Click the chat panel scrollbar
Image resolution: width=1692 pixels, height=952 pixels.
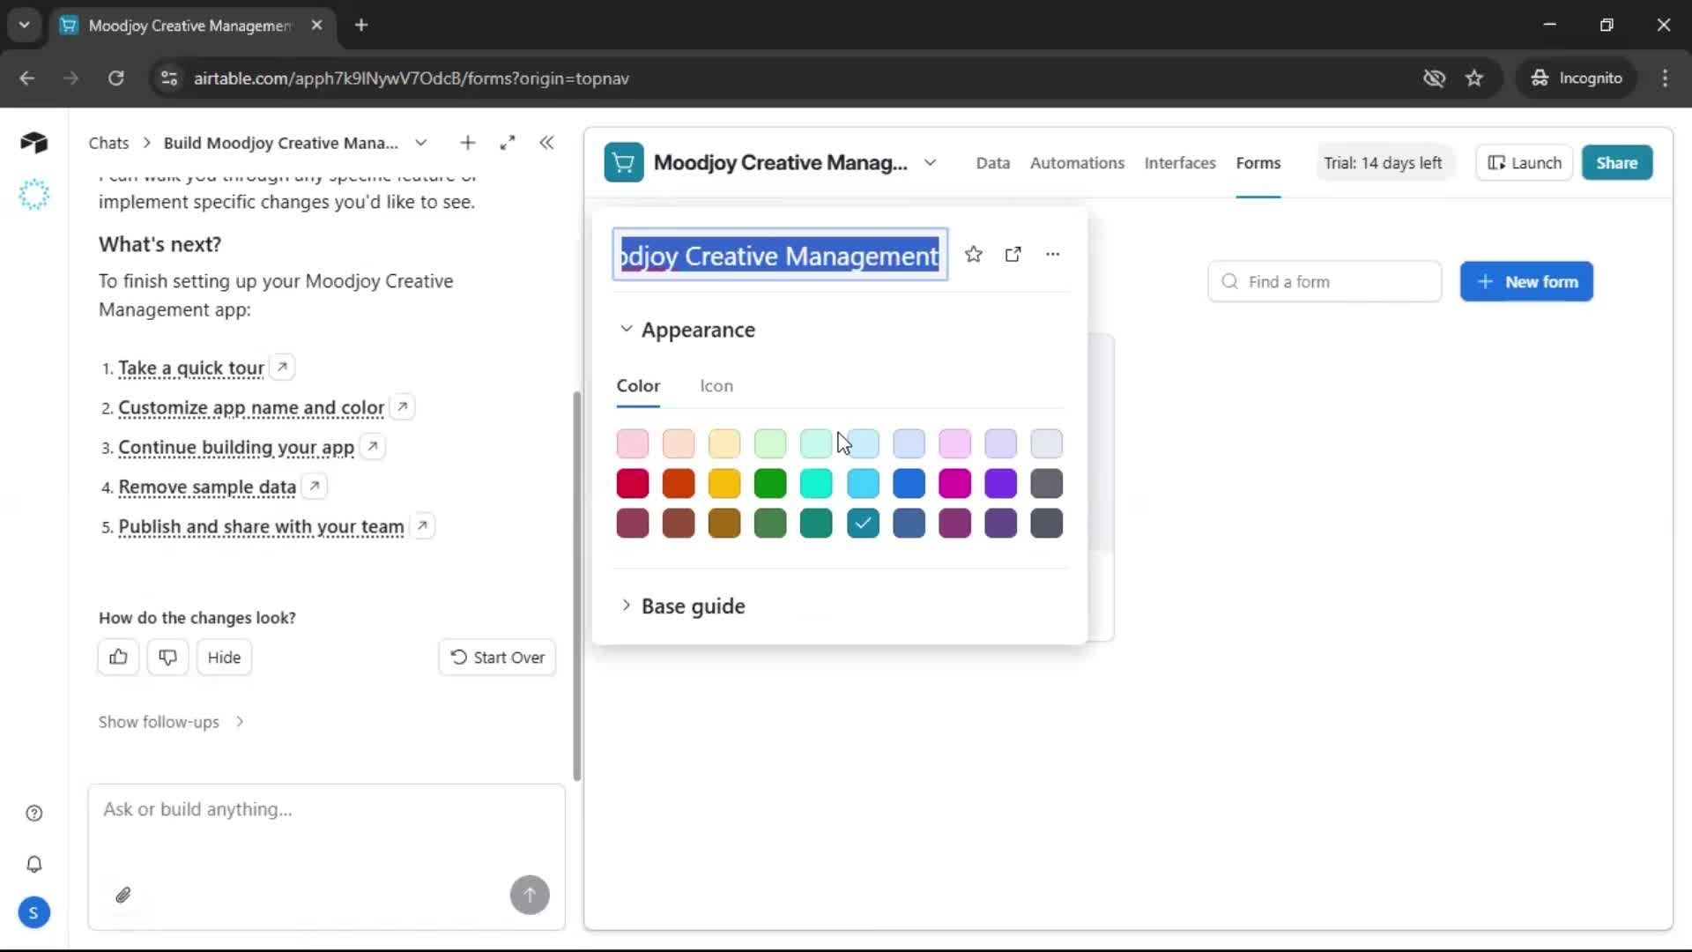point(577,586)
